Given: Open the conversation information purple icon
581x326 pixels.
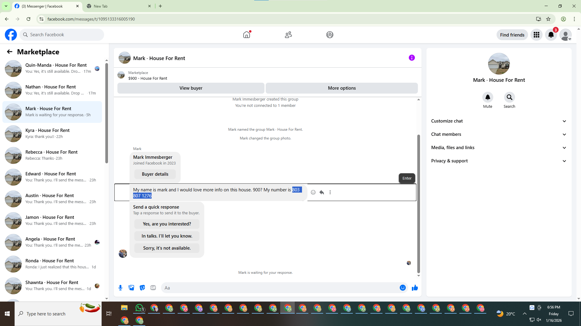Looking at the screenshot, I should [412, 58].
